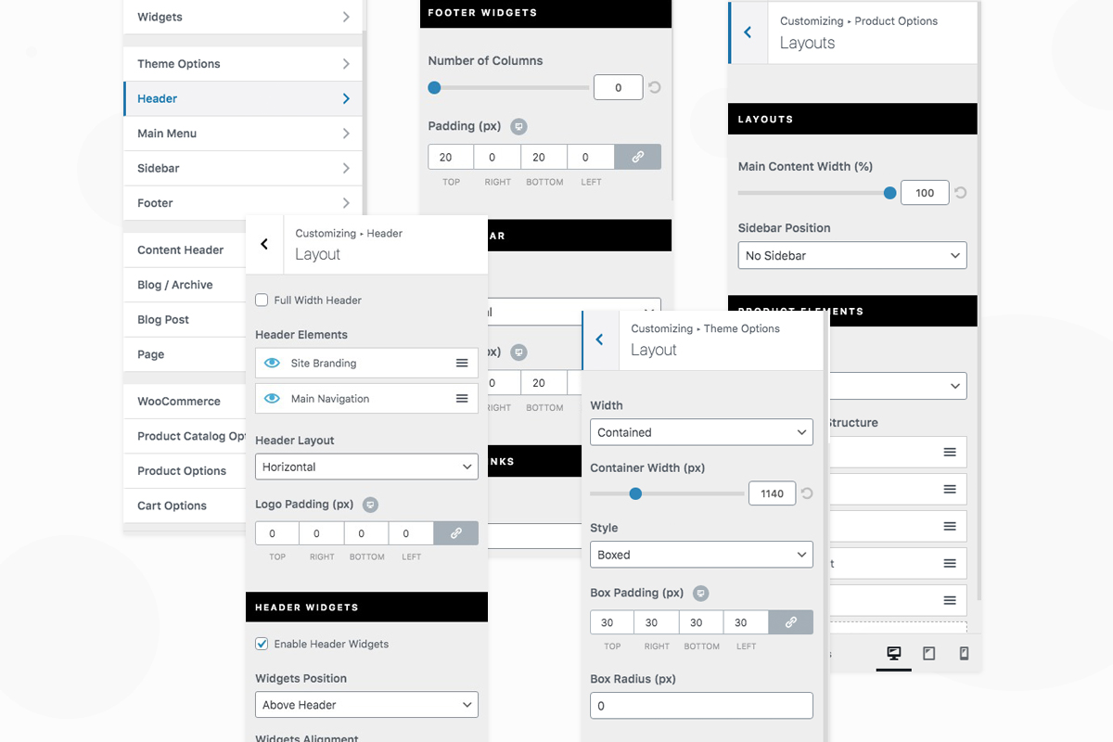Grab the Main Navigation reorder handle
Viewport: 1113px width, 742px height.
click(462, 399)
